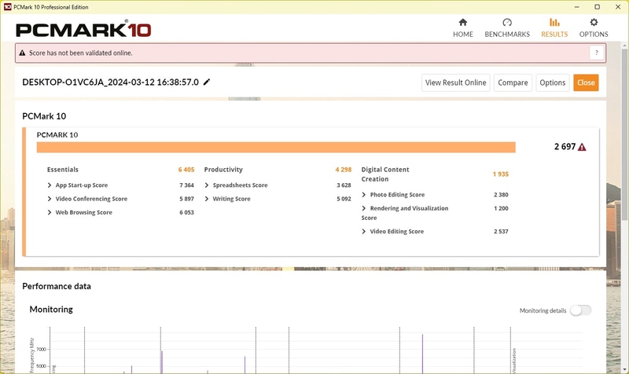Expand Web Browsing Score
Screen dimensions: 629x374
(50, 212)
